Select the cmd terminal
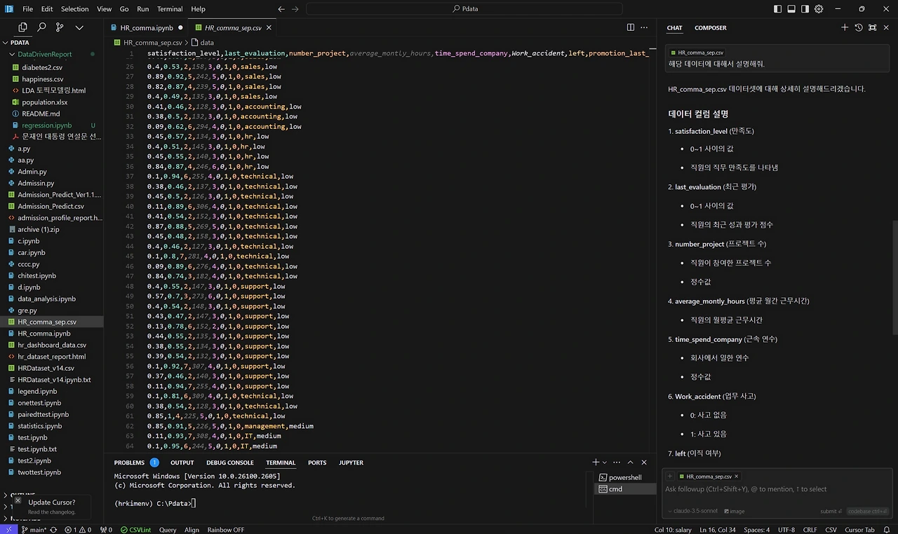Viewport: 898px width, 534px height. [x=624, y=489]
